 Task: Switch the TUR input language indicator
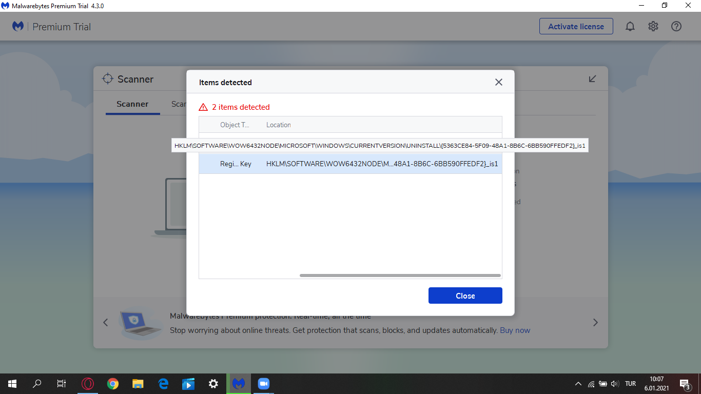pos(631,384)
